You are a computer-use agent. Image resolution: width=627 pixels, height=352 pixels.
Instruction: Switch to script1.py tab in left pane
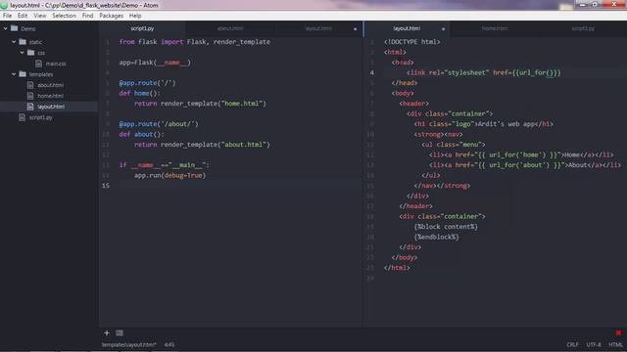[x=142, y=28]
